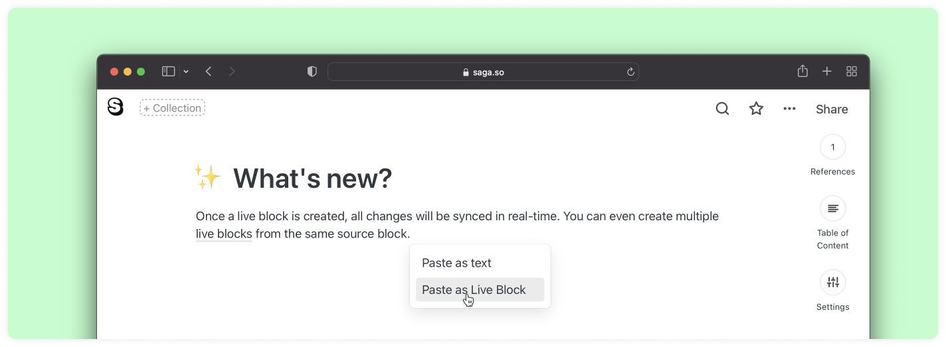946x347 pixels.
Task: Toggle the Safari sidebar
Action: point(169,72)
